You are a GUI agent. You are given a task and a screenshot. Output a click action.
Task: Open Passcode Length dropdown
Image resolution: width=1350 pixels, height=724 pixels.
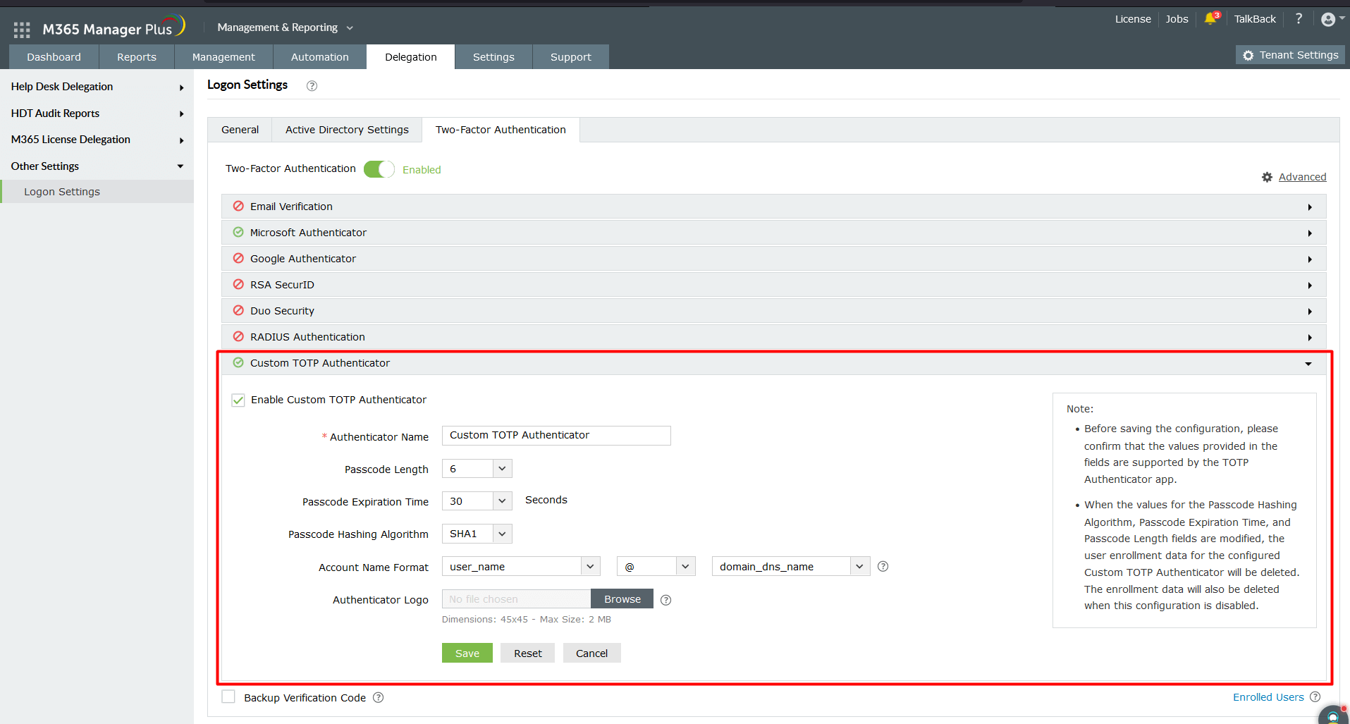477,469
